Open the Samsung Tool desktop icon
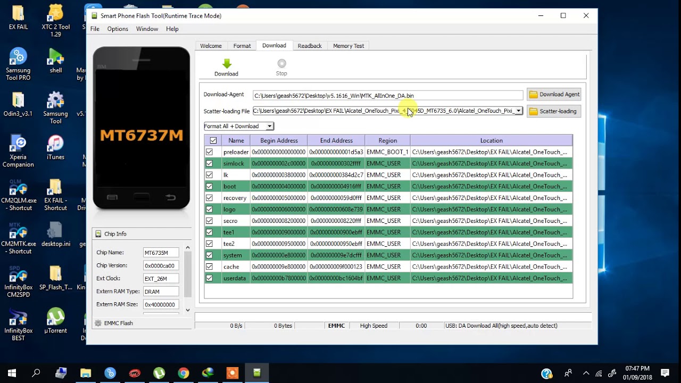The image size is (681, 383). tap(55, 108)
